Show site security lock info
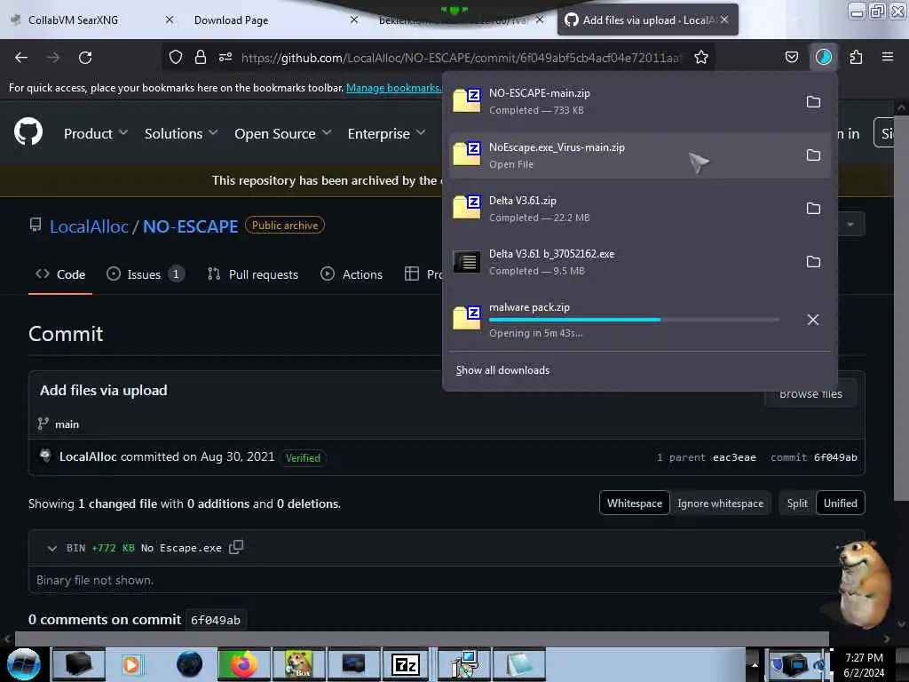The height and width of the screenshot is (682, 909). 201,57
